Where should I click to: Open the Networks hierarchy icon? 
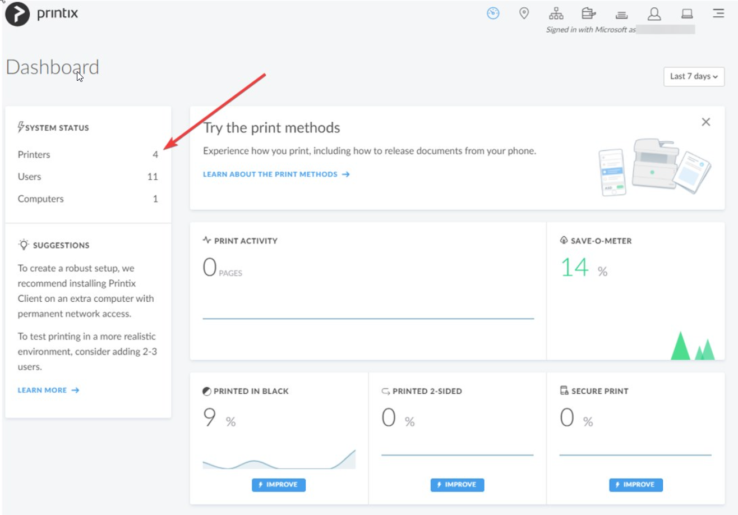coord(556,13)
